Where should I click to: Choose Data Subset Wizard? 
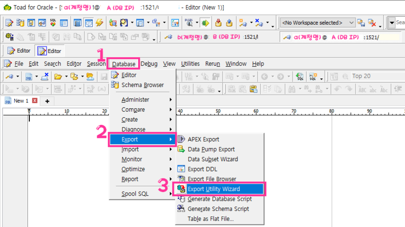(220, 159)
